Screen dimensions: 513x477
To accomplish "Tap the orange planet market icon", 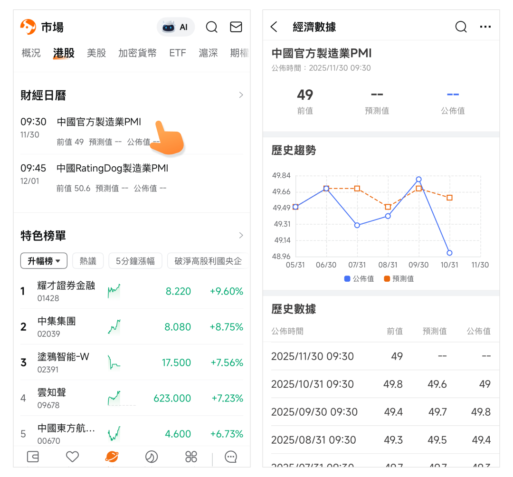I will tap(112, 457).
